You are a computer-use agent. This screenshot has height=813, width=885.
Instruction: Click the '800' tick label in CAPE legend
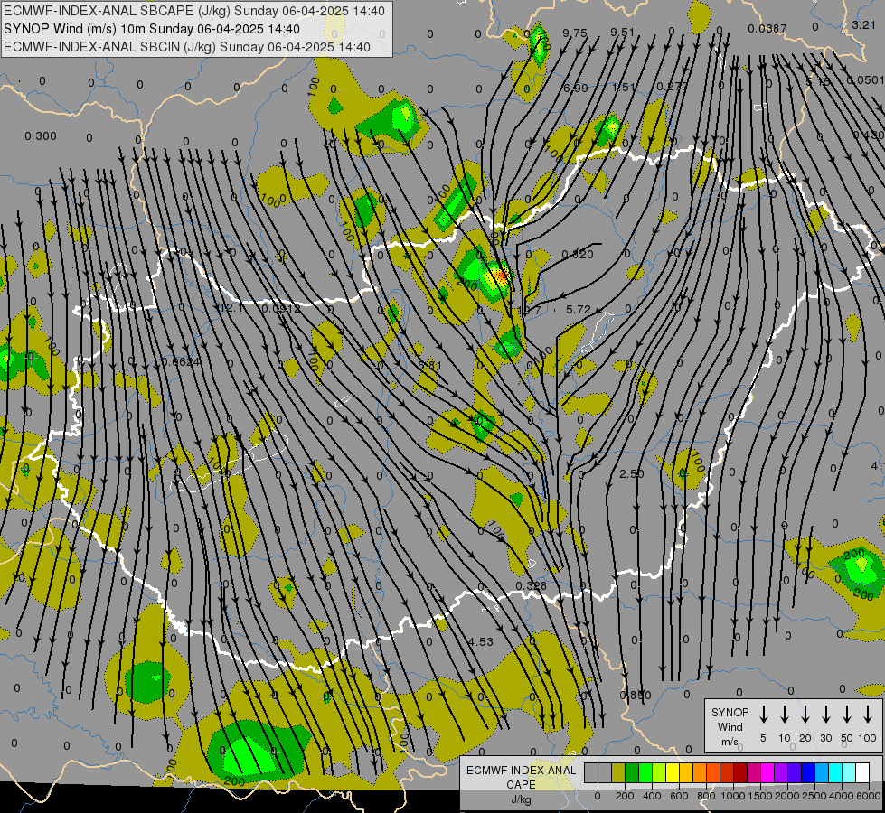(706, 796)
